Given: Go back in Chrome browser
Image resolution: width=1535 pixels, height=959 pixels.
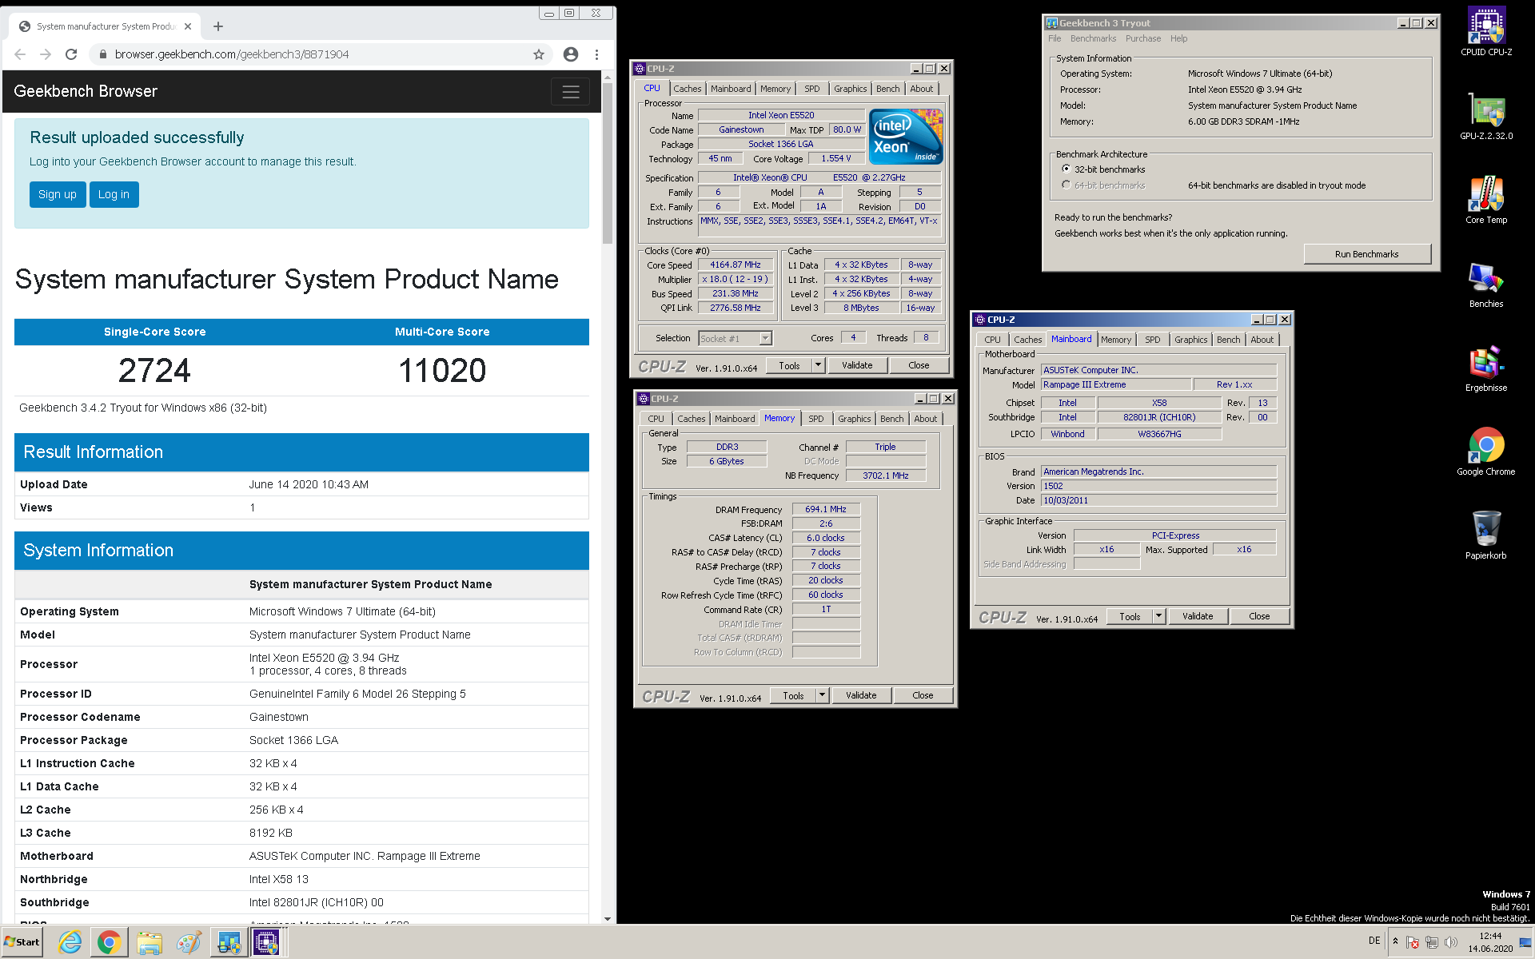Looking at the screenshot, I should pos(20,54).
